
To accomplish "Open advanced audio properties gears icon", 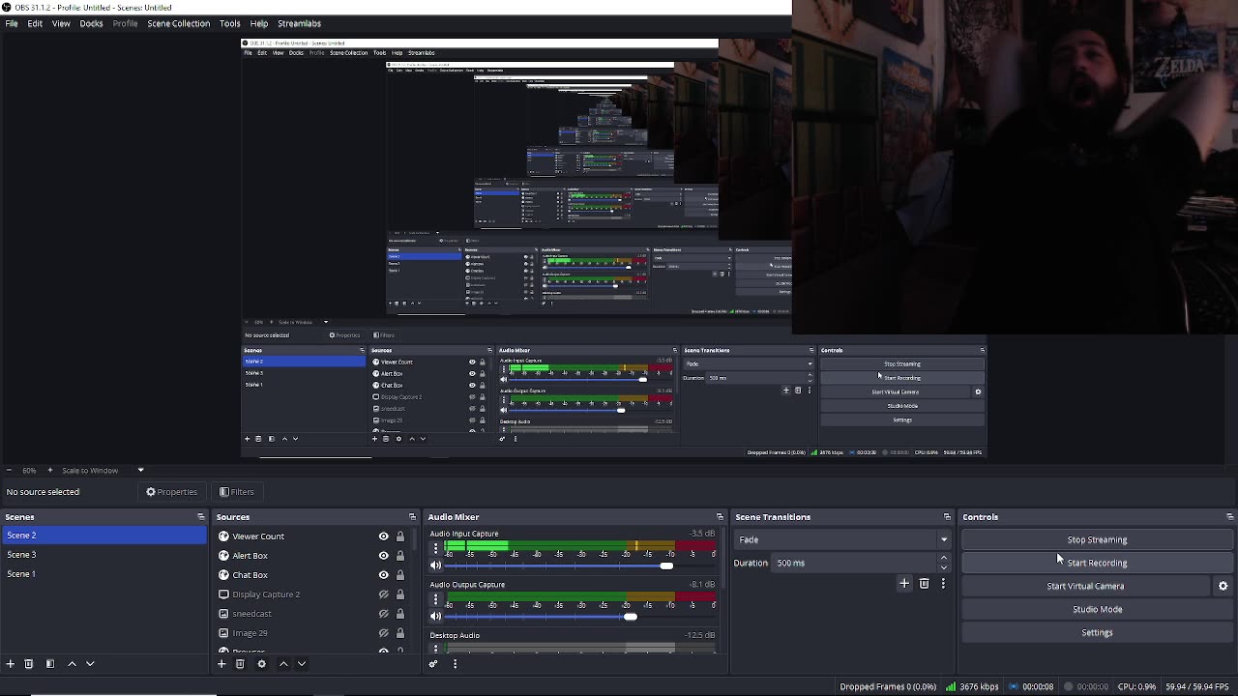I will pyautogui.click(x=433, y=664).
